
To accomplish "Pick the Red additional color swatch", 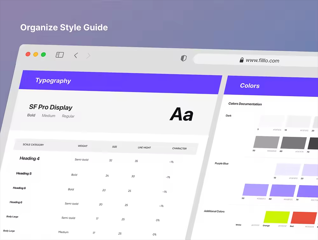I will click(304, 218).
